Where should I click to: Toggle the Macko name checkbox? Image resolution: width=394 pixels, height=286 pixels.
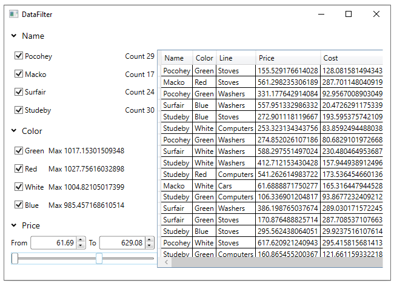pyautogui.click(x=19, y=75)
